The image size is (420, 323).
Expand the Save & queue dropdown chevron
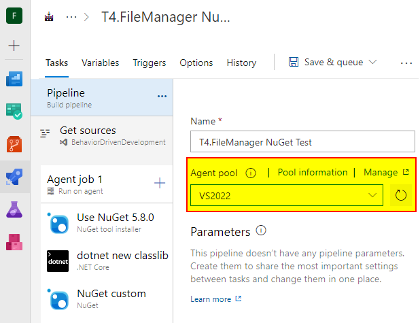[x=372, y=62]
